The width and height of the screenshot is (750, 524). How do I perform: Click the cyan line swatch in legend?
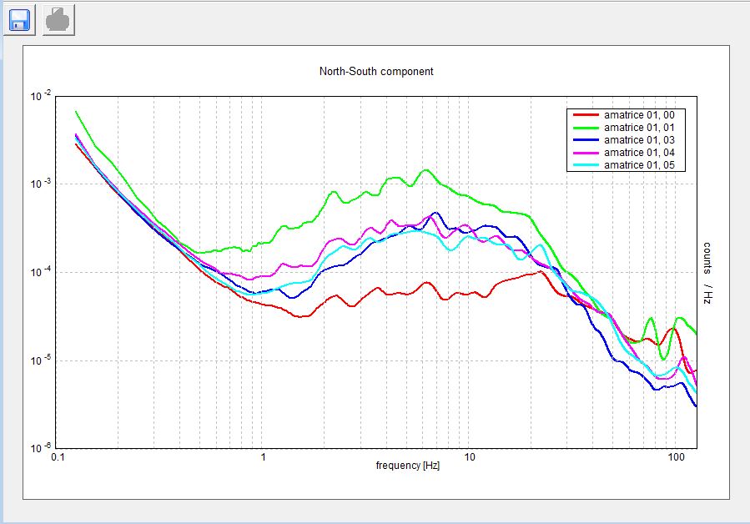(585, 165)
